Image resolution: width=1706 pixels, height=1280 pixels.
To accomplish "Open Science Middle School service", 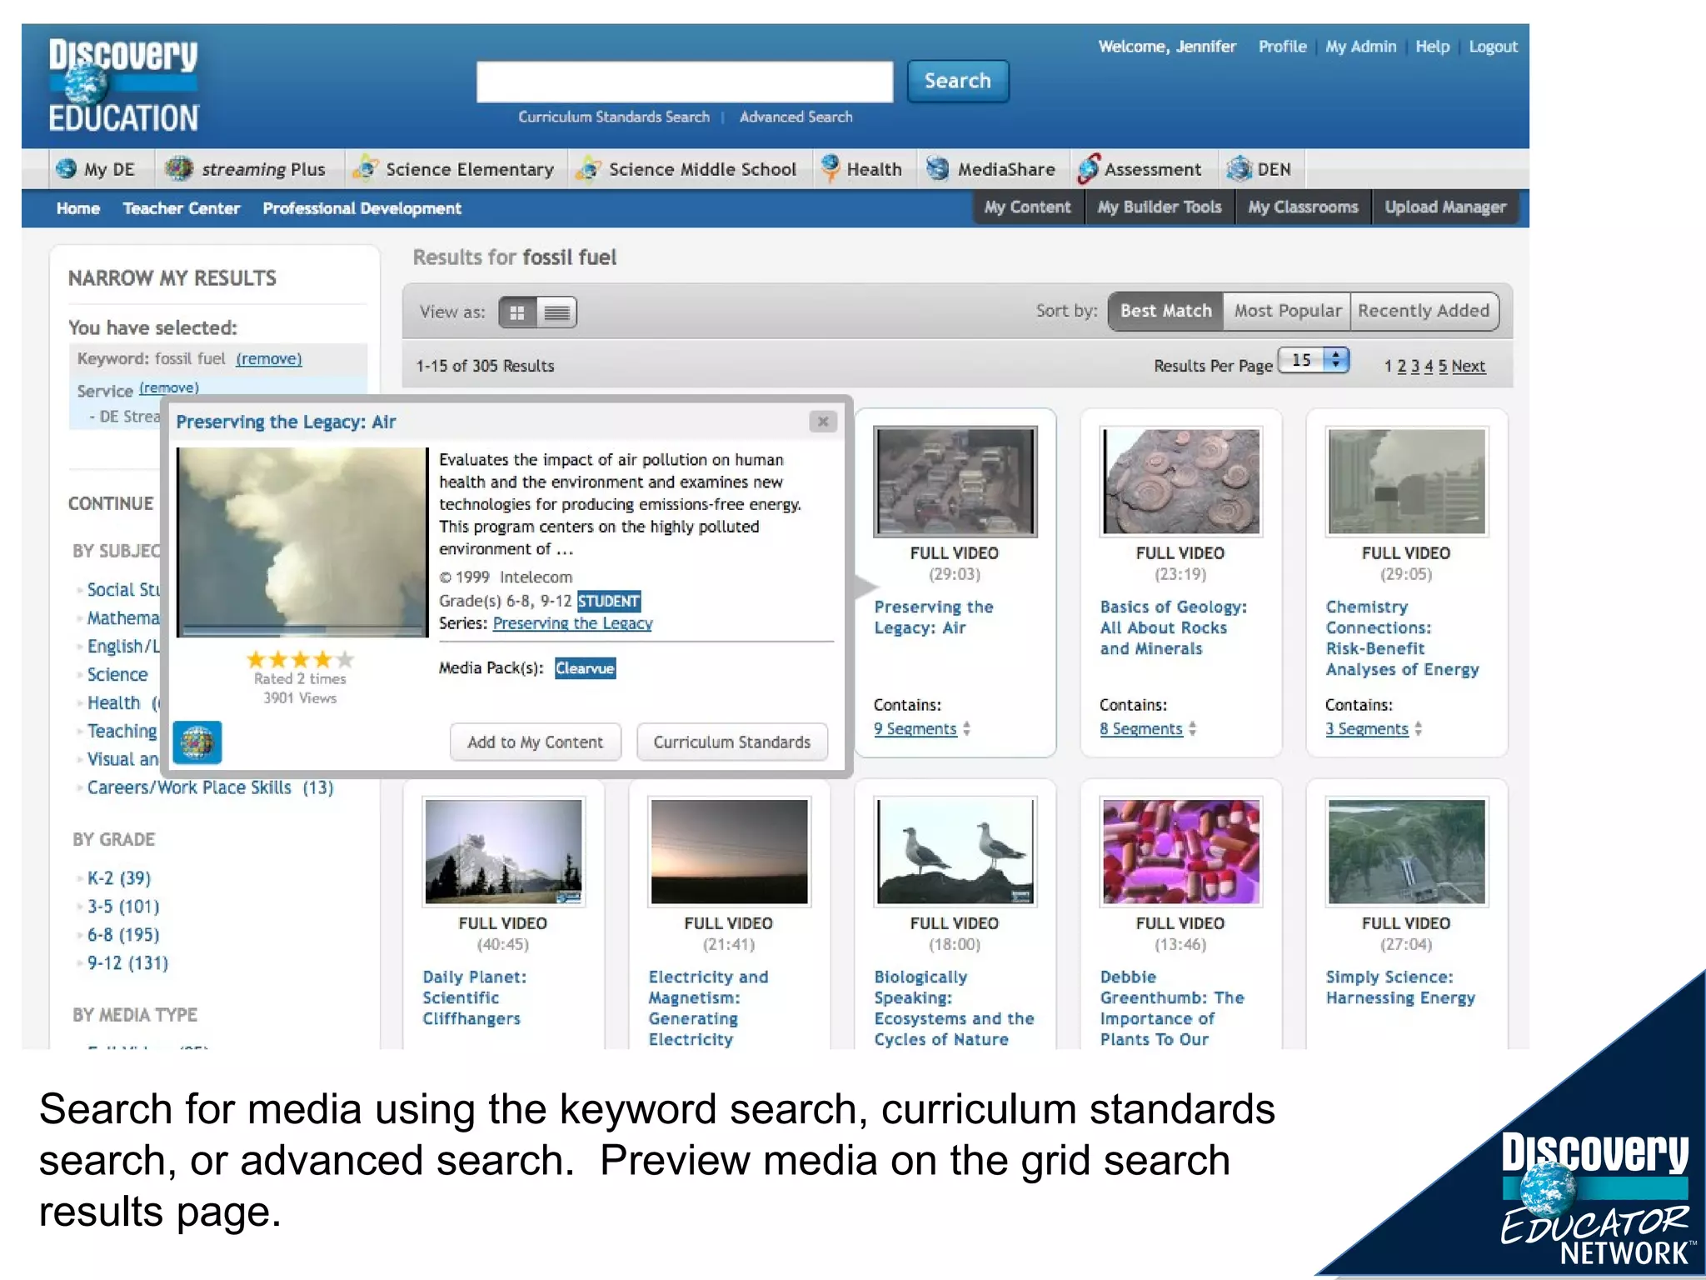I will (686, 169).
